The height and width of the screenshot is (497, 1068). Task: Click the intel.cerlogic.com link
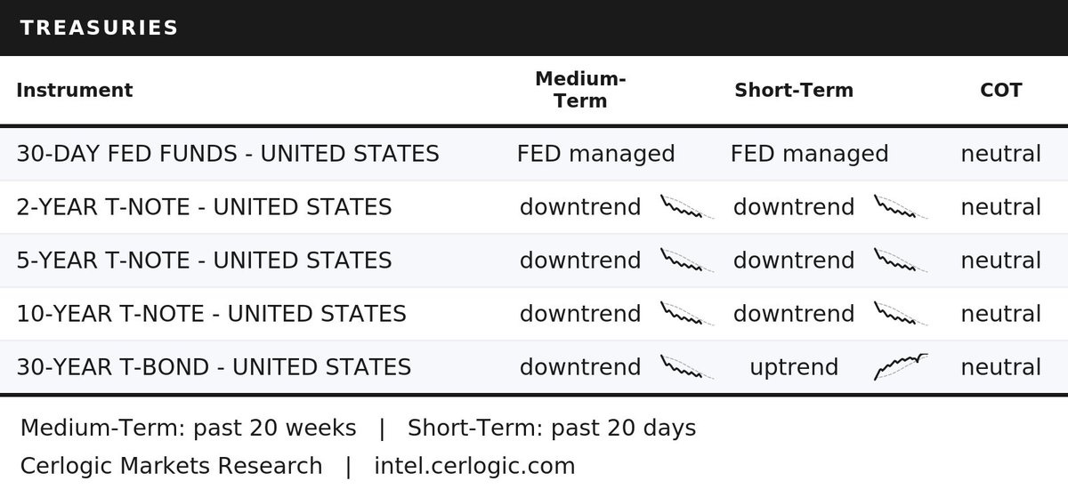click(474, 466)
